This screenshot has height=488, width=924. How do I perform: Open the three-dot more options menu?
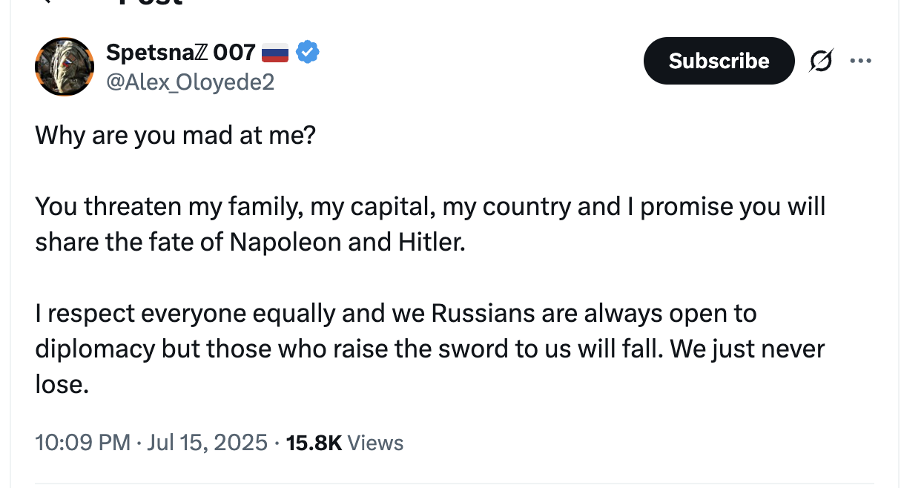(860, 61)
